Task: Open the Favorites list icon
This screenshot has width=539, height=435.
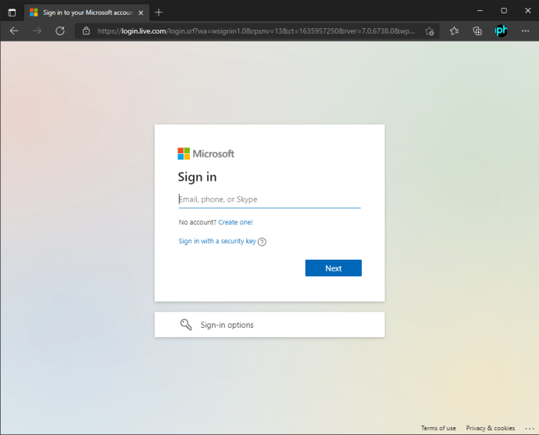Action: tap(454, 31)
